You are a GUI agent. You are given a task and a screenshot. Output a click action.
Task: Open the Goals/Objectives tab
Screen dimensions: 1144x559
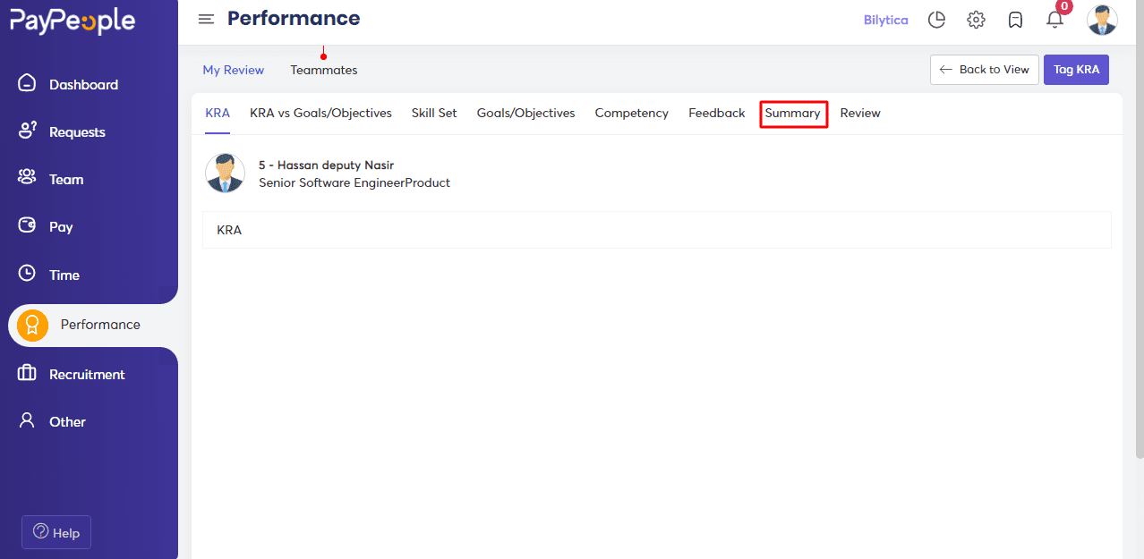click(525, 113)
